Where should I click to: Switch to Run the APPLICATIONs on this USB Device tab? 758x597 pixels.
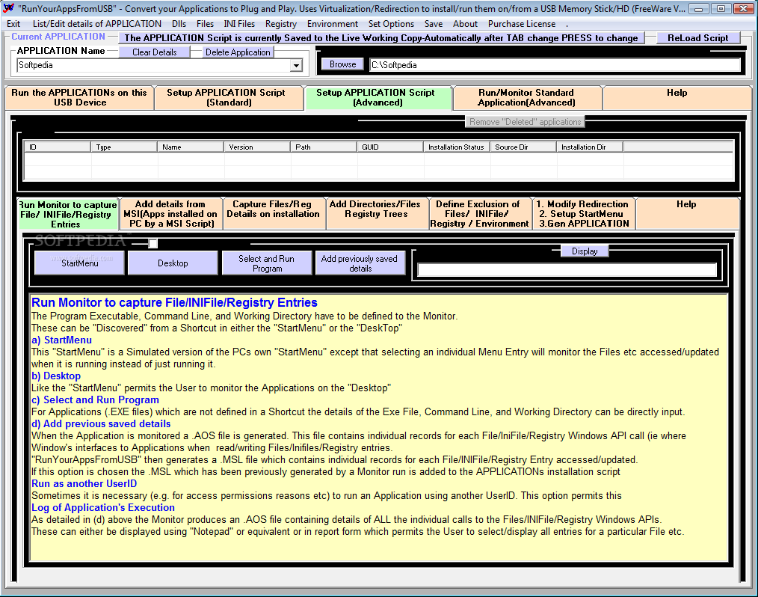click(79, 98)
